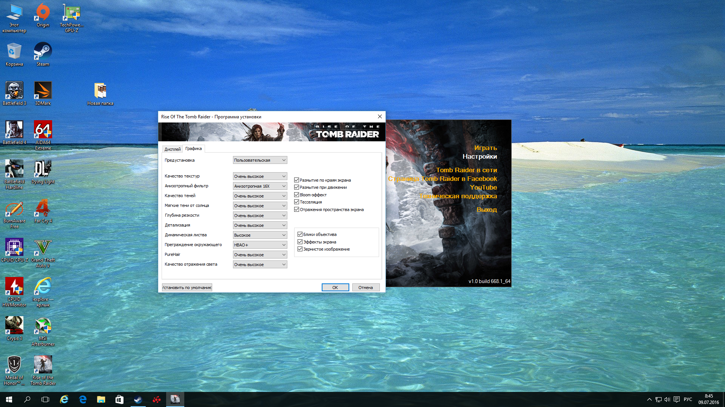The image size is (725, 407).
Task: Launch the 3DMark desktop icon
Action: pyautogui.click(x=43, y=91)
